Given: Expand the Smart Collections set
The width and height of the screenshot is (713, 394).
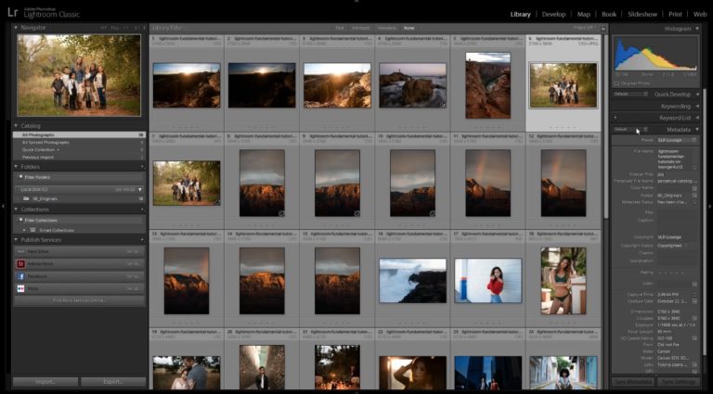Looking at the screenshot, I should pos(24,230).
